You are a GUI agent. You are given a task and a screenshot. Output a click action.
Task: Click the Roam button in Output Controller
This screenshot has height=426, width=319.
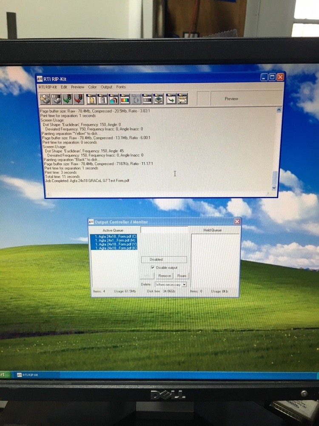click(x=182, y=276)
